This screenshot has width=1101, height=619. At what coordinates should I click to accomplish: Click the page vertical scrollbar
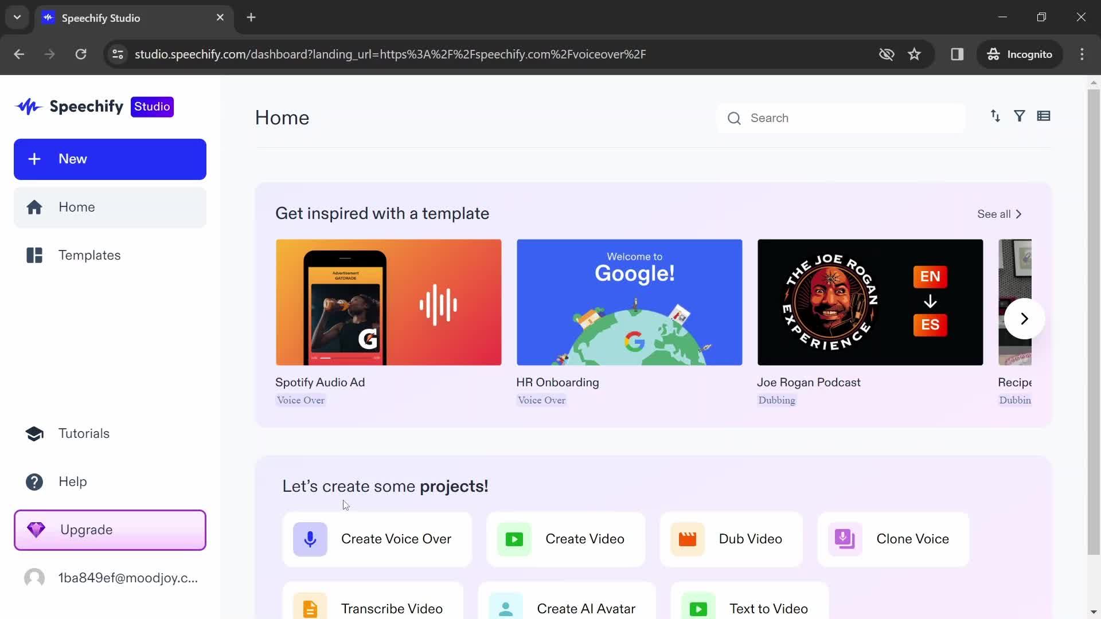[x=1094, y=321]
